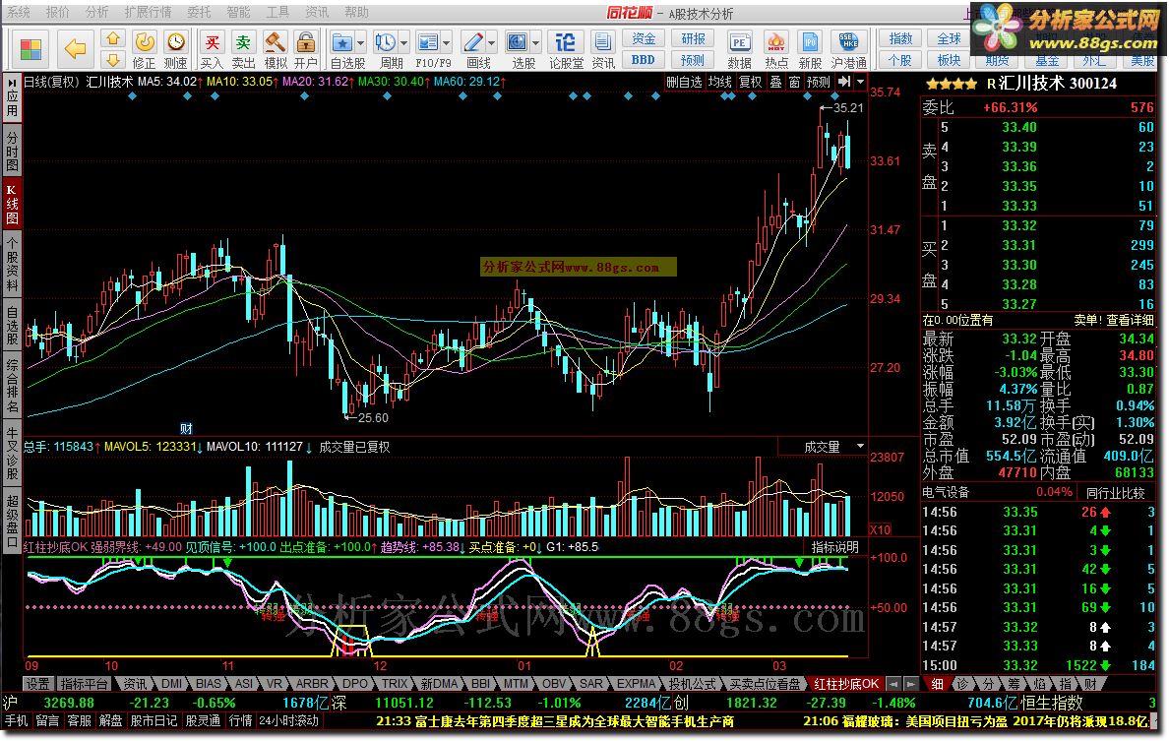Open 指标说明 indicator description

pyautogui.click(x=835, y=547)
